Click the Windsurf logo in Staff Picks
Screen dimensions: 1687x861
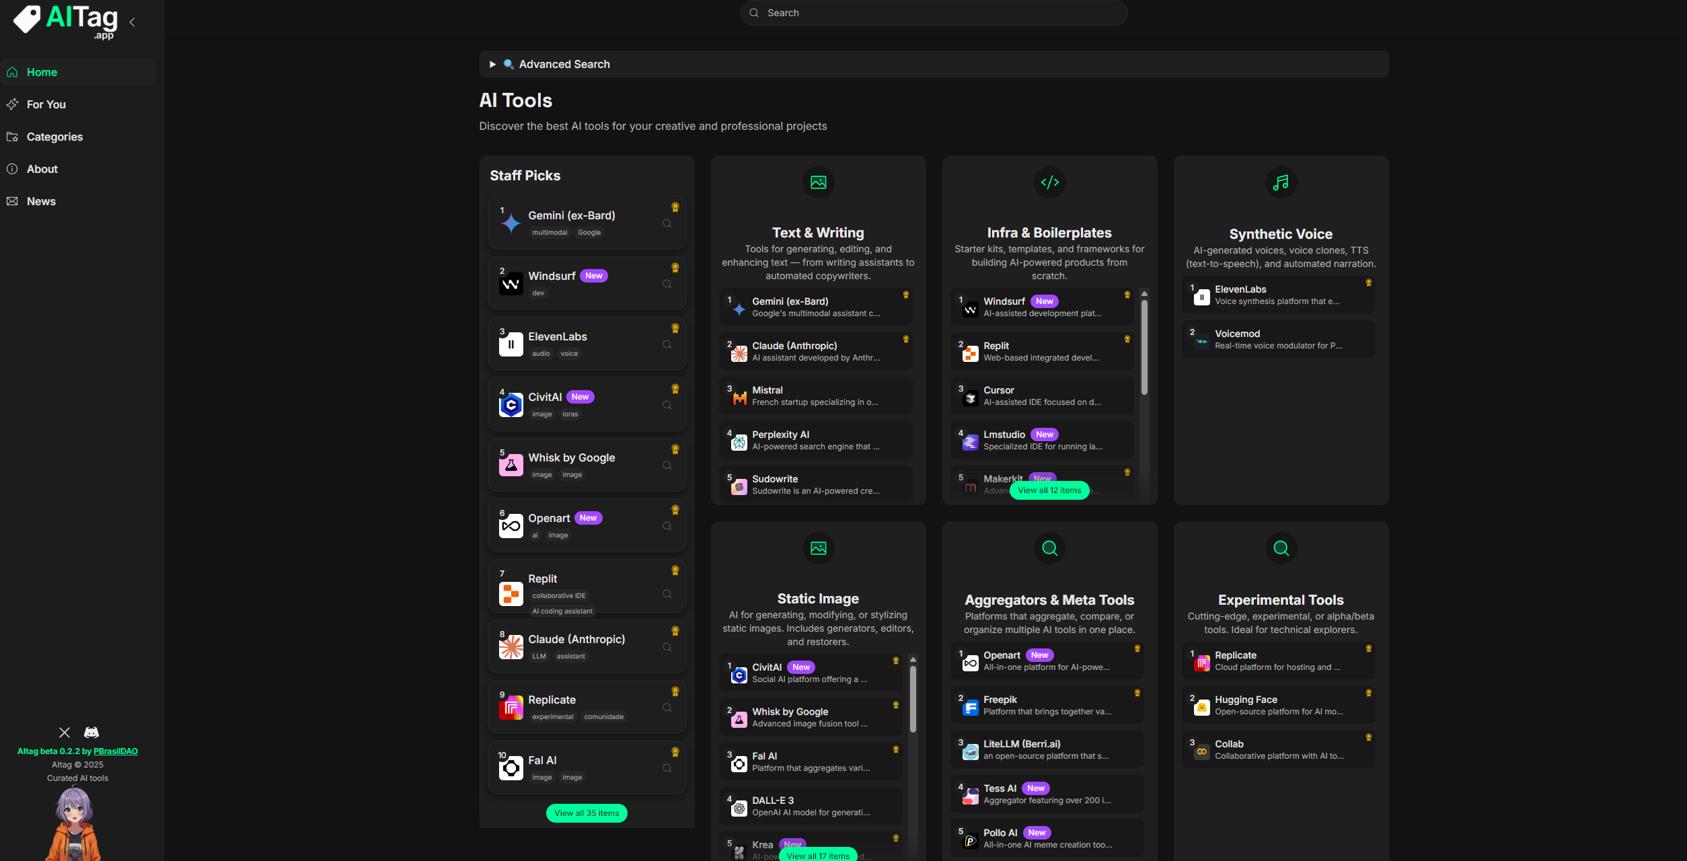tap(511, 284)
